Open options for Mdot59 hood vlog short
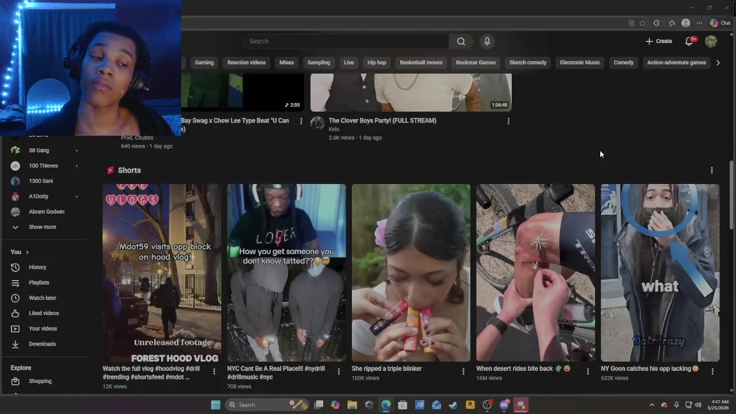The width and height of the screenshot is (736, 414). pos(214,372)
